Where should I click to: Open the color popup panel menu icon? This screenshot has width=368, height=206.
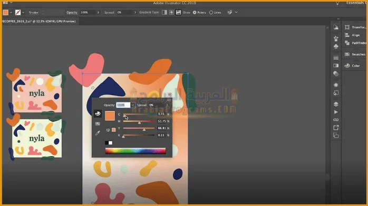(x=169, y=100)
